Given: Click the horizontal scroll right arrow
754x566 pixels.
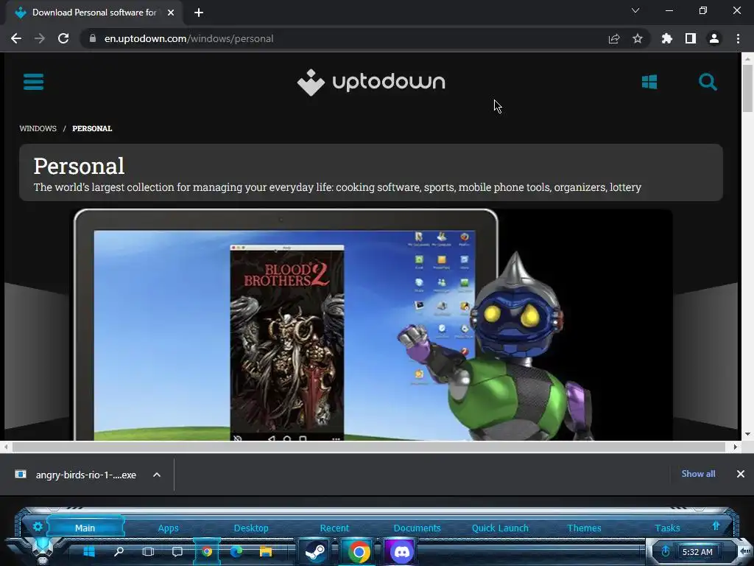Looking at the screenshot, I should pos(736,447).
